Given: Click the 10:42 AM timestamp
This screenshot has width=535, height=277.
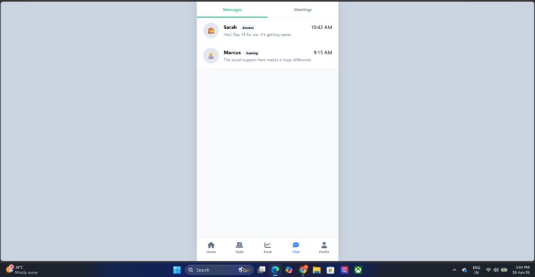Looking at the screenshot, I should click(321, 27).
